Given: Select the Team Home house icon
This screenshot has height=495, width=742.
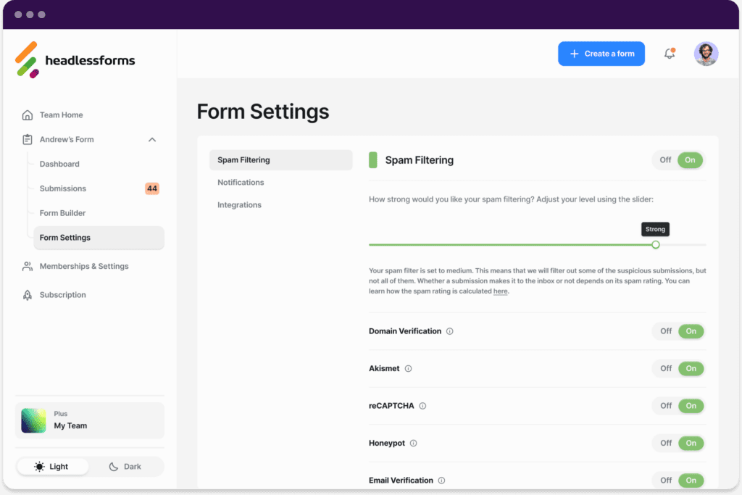Looking at the screenshot, I should click(x=27, y=115).
